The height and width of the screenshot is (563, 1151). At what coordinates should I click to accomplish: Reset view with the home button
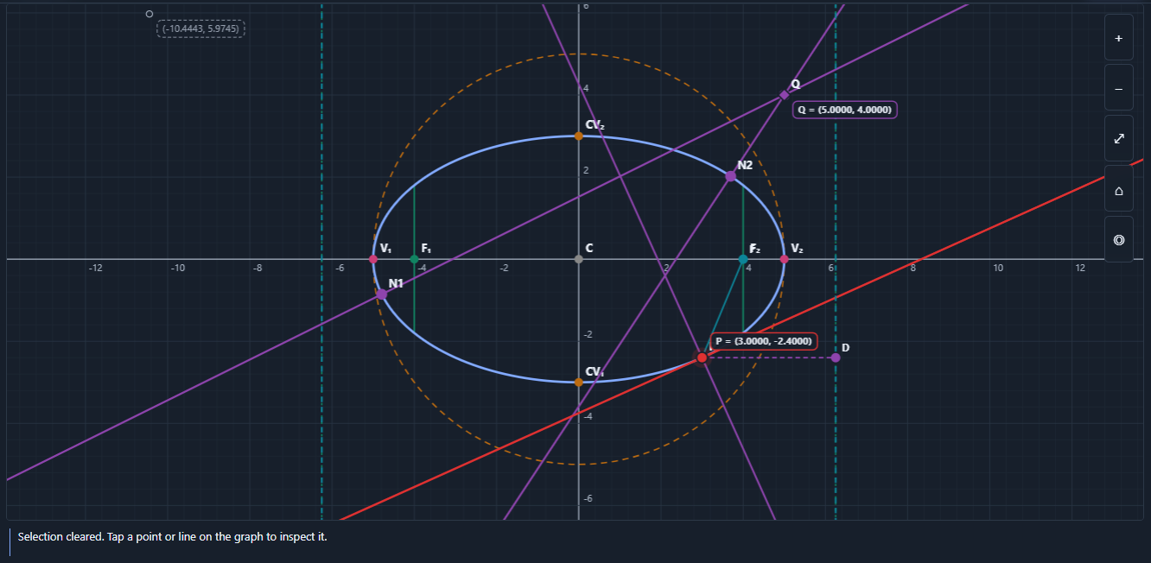(x=1118, y=190)
